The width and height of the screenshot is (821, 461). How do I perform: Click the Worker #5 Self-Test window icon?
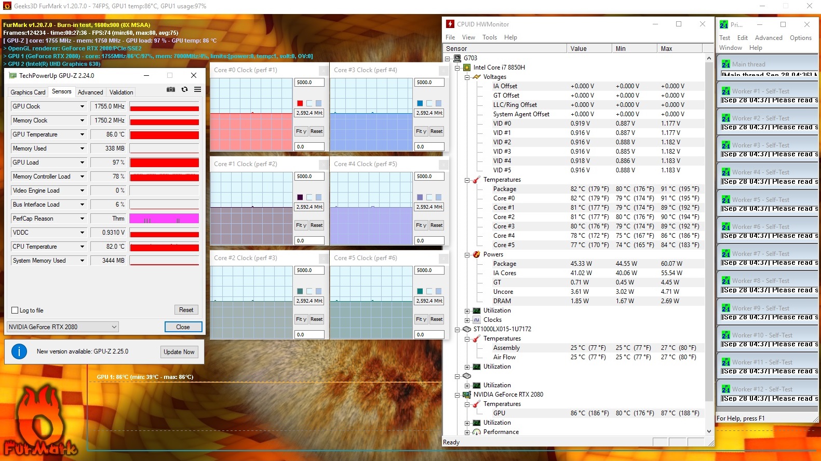point(725,199)
